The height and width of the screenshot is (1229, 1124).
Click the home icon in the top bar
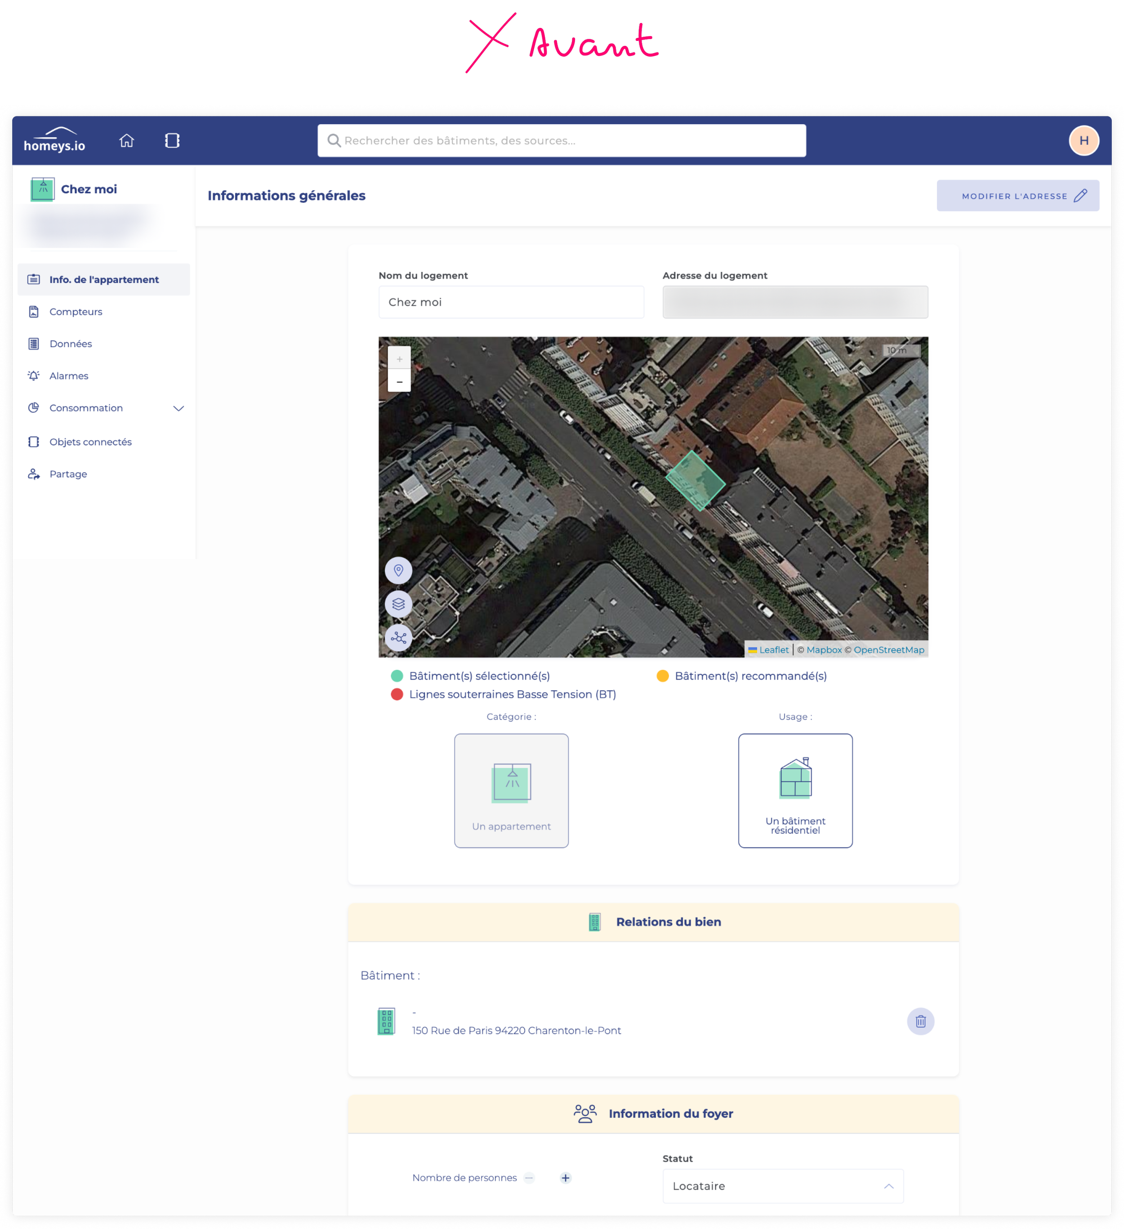[126, 141]
